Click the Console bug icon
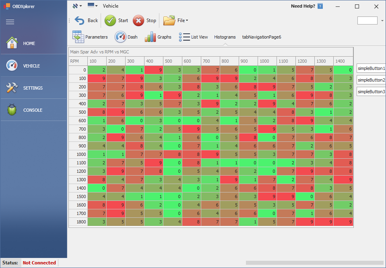The height and width of the screenshot is (268, 386). click(12, 110)
